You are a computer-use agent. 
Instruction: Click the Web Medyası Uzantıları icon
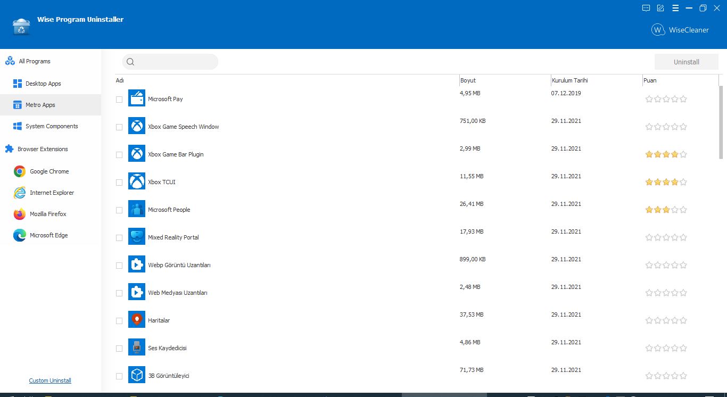(137, 293)
